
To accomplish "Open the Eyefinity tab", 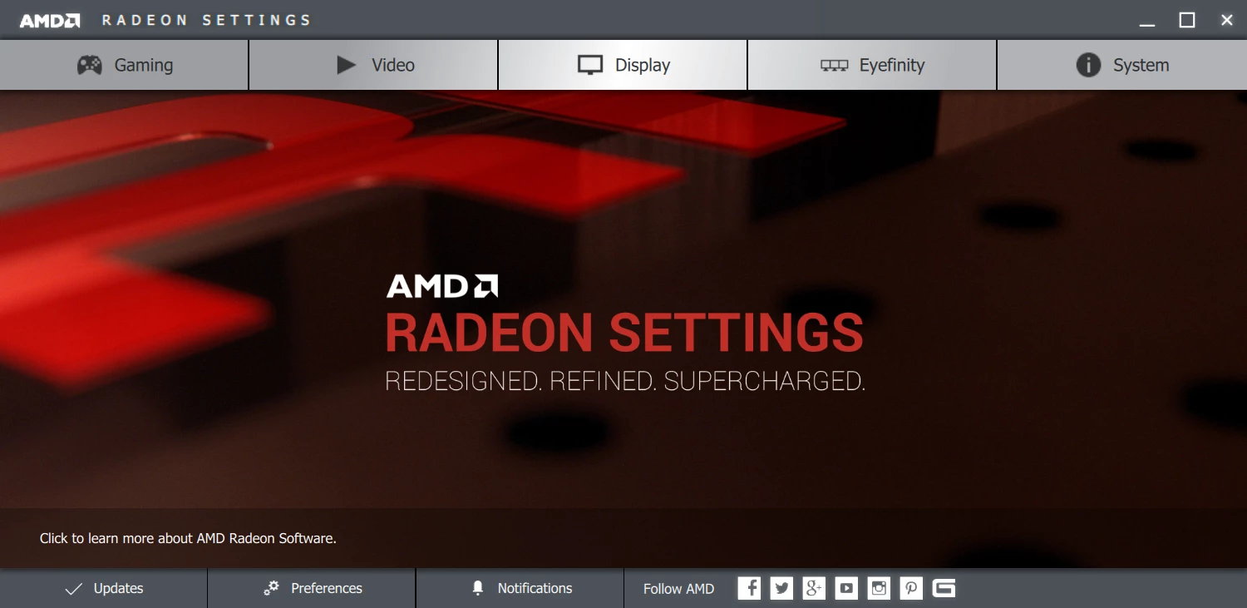I will pos(872,65).
